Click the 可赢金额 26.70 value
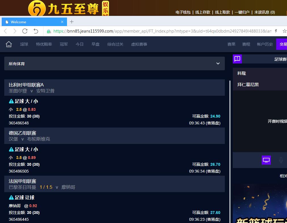The image size is (287, 223). [215, 164]
